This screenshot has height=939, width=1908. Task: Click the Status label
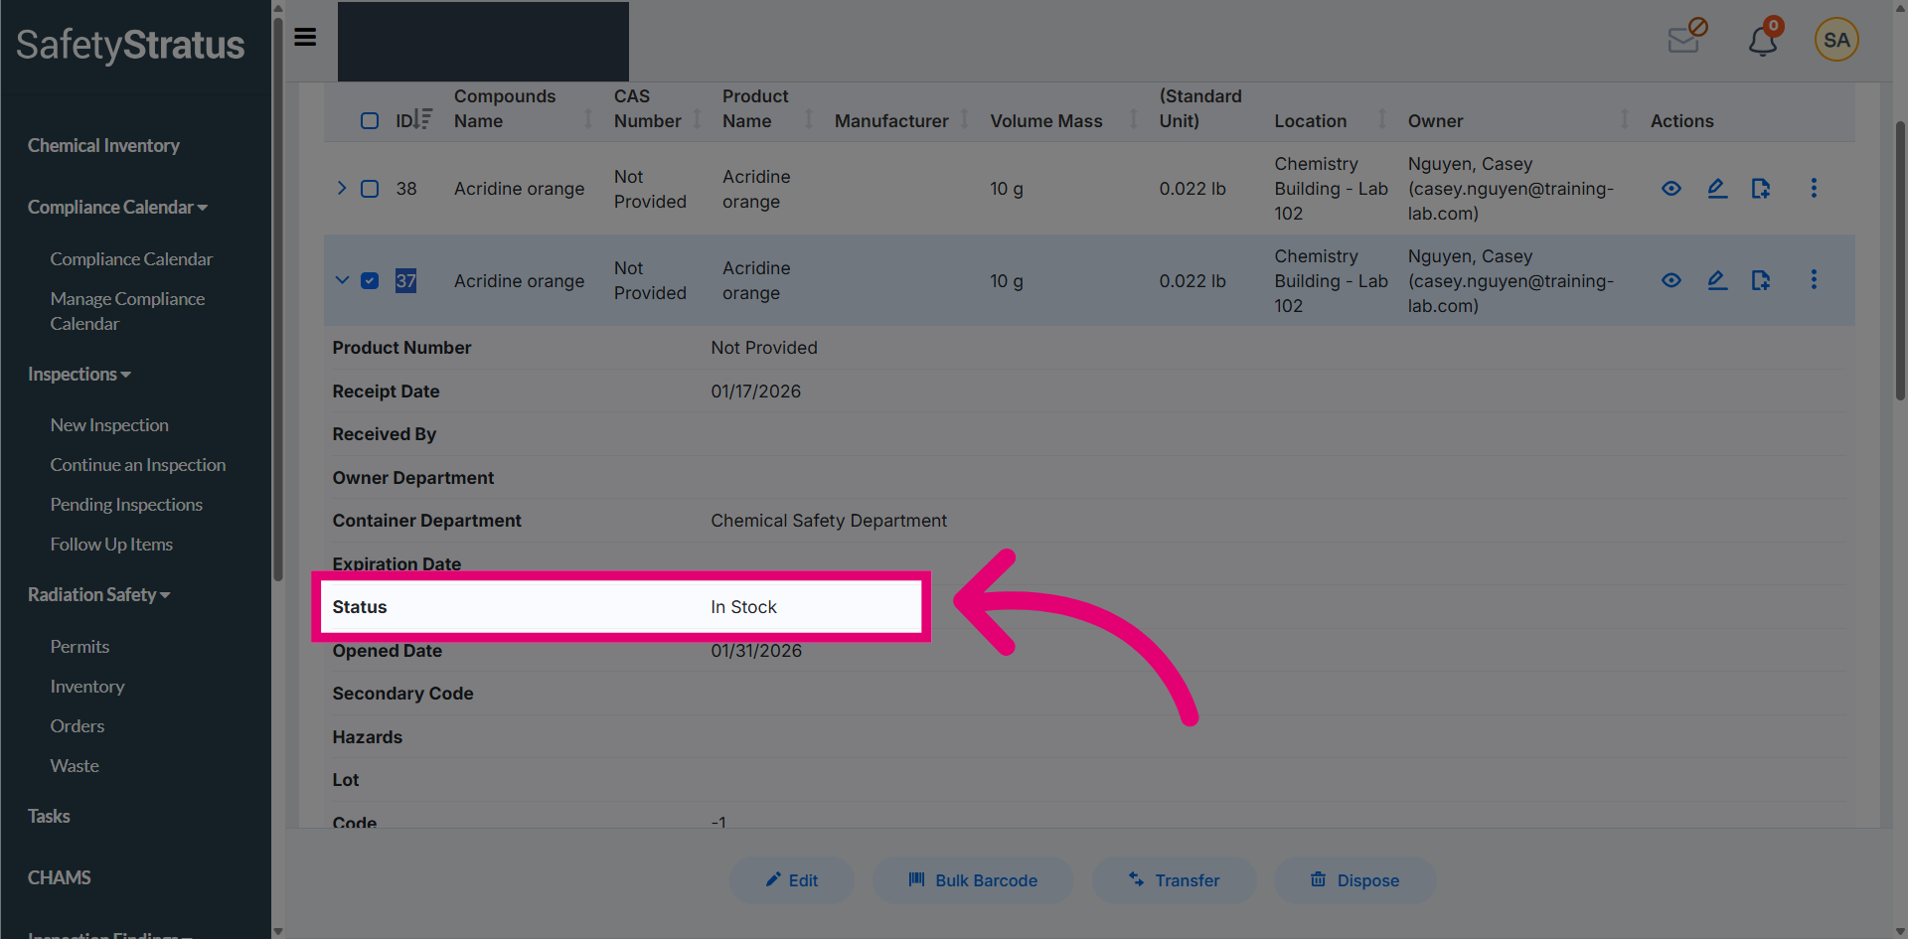360,607
